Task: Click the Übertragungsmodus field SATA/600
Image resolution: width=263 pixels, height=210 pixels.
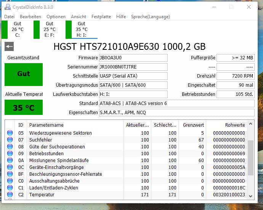Action: [133, 85]
